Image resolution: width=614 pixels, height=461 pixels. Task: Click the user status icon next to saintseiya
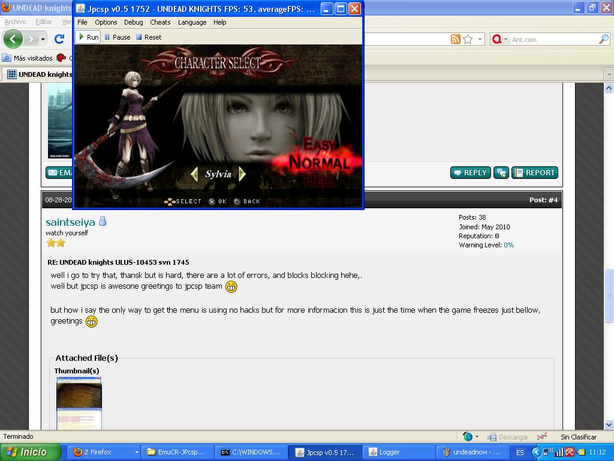pos(103,221)
